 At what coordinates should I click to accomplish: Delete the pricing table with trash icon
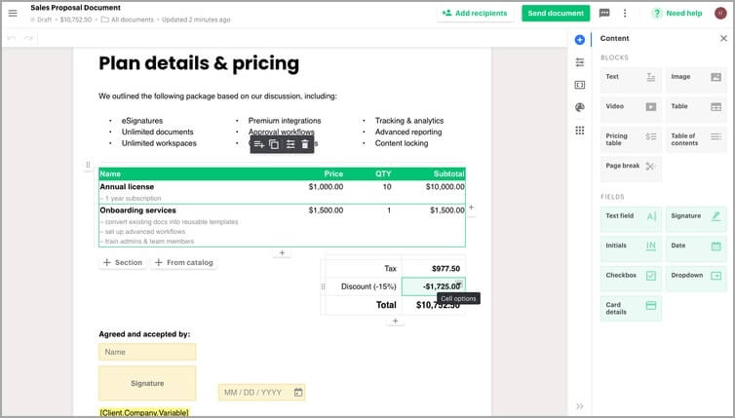[305, 144]
